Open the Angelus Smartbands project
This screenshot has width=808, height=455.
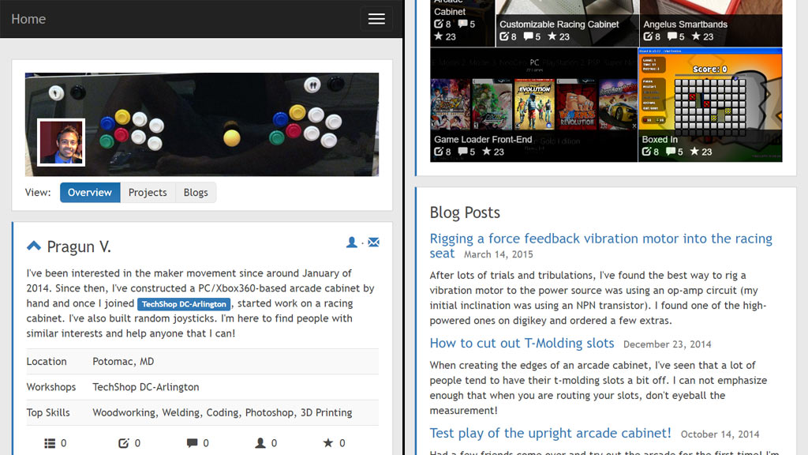(711, 23)
